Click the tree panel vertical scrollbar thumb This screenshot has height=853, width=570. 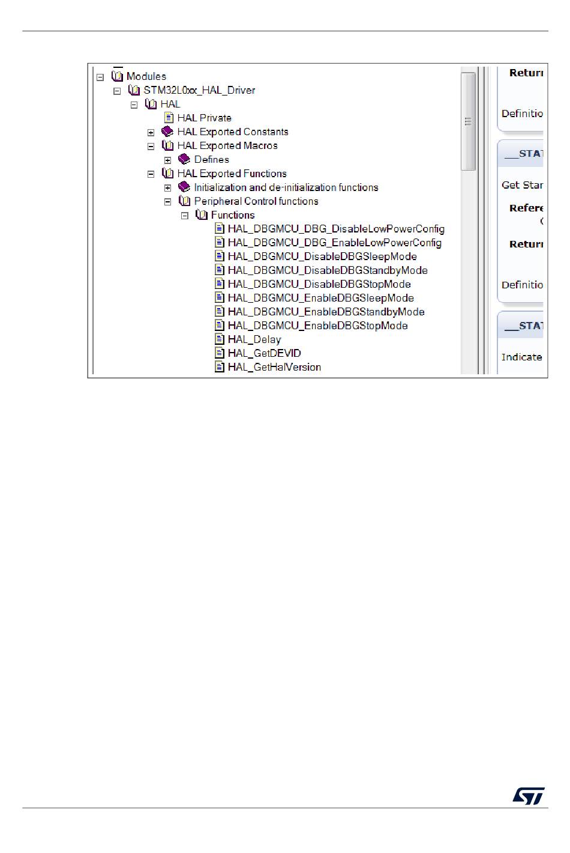point(468,121)
